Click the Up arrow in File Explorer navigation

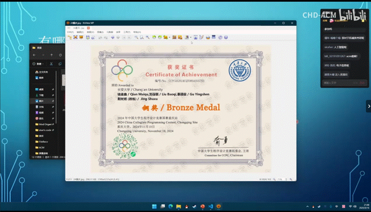tap(52, 55)
